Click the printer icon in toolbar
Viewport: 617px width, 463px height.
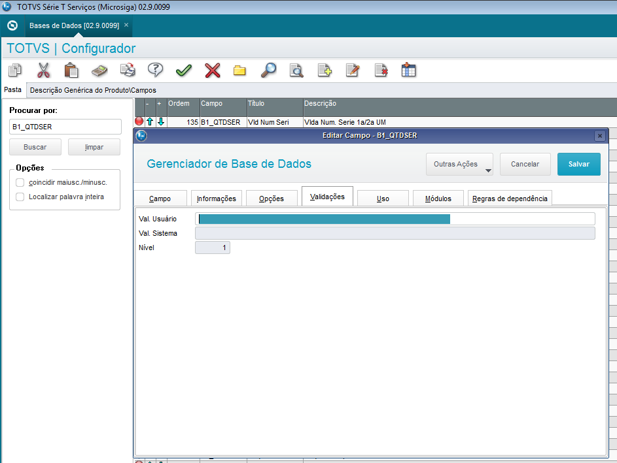coord(128,71)
